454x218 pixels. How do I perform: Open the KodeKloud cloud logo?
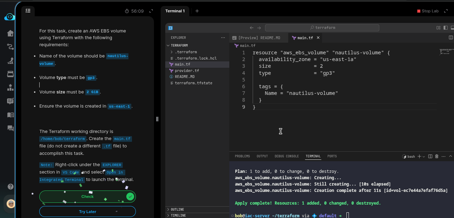(x=10, y=17)
